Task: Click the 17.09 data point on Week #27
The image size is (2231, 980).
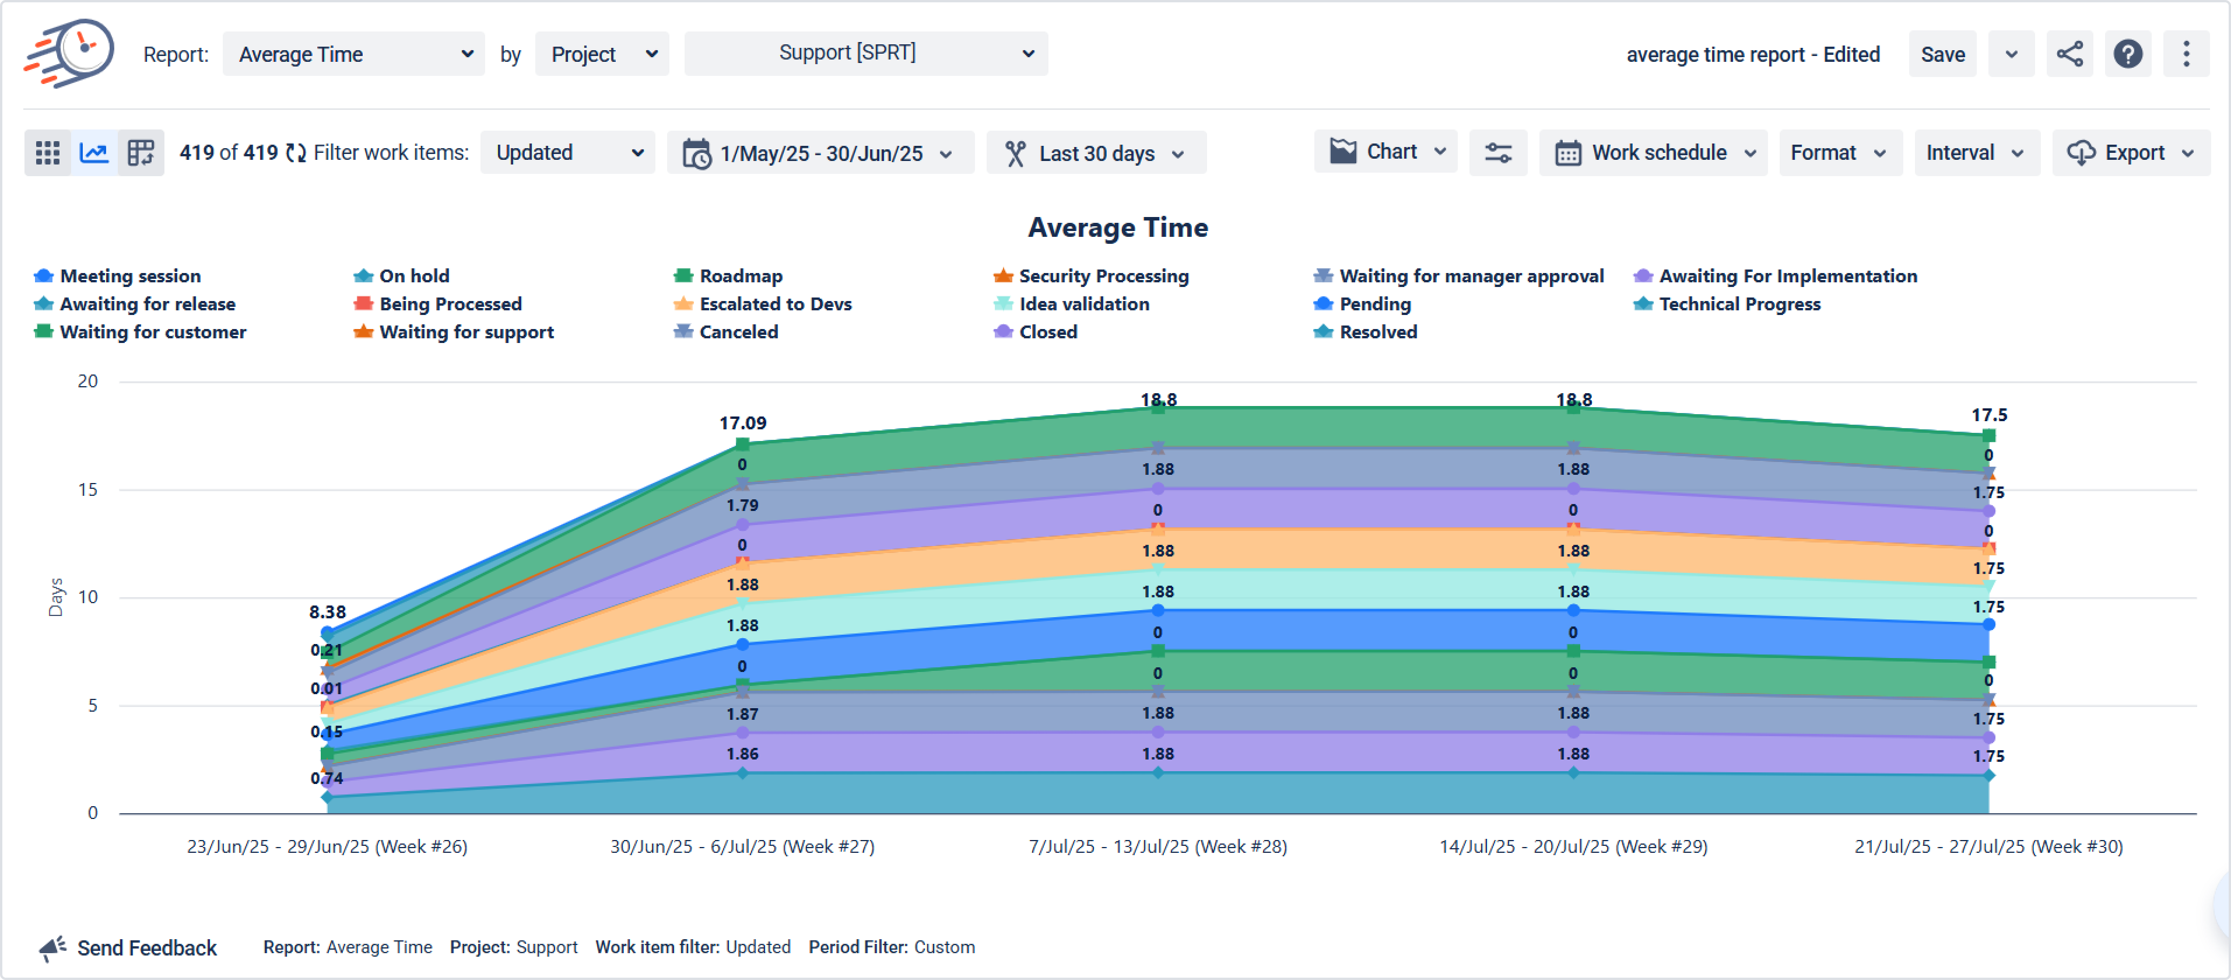Action: (x=742, y=444)
